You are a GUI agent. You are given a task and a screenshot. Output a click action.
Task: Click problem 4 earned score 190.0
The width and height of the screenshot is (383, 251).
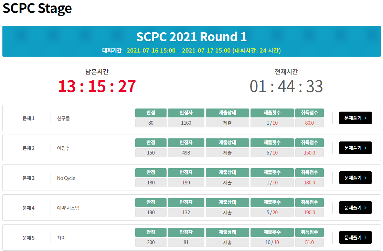[309, 213]
